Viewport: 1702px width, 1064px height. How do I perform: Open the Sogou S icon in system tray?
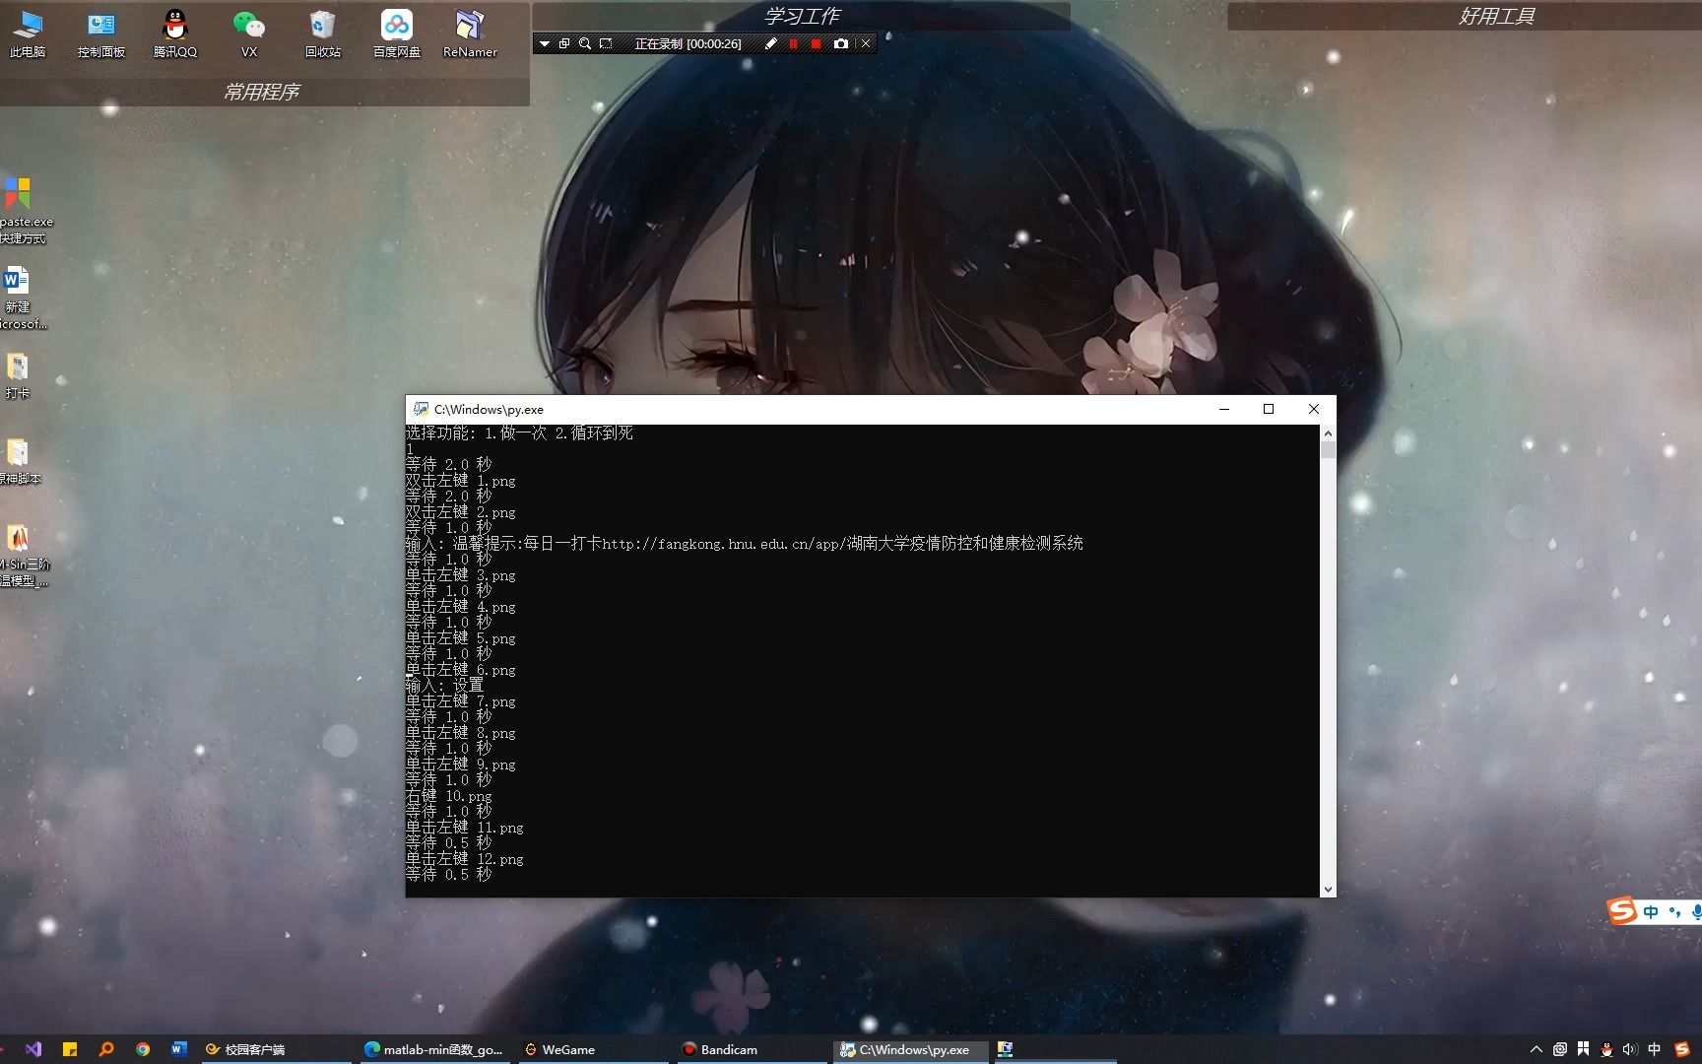[1682, 1049]
